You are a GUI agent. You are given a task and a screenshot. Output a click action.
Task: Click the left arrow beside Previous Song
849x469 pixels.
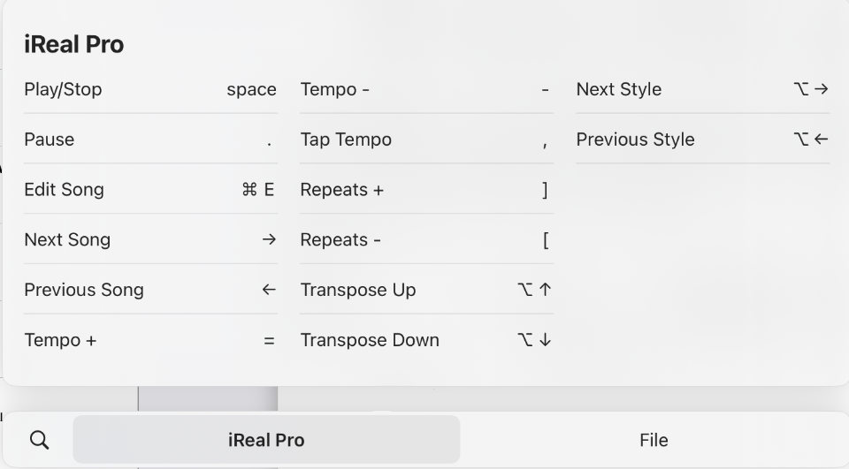point(269,290)
